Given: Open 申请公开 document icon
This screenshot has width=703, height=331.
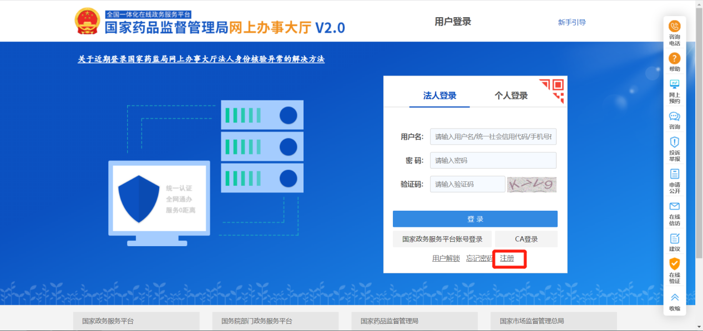Looking at the screenshot, I should pyautogui.click(x=674, y=174).
